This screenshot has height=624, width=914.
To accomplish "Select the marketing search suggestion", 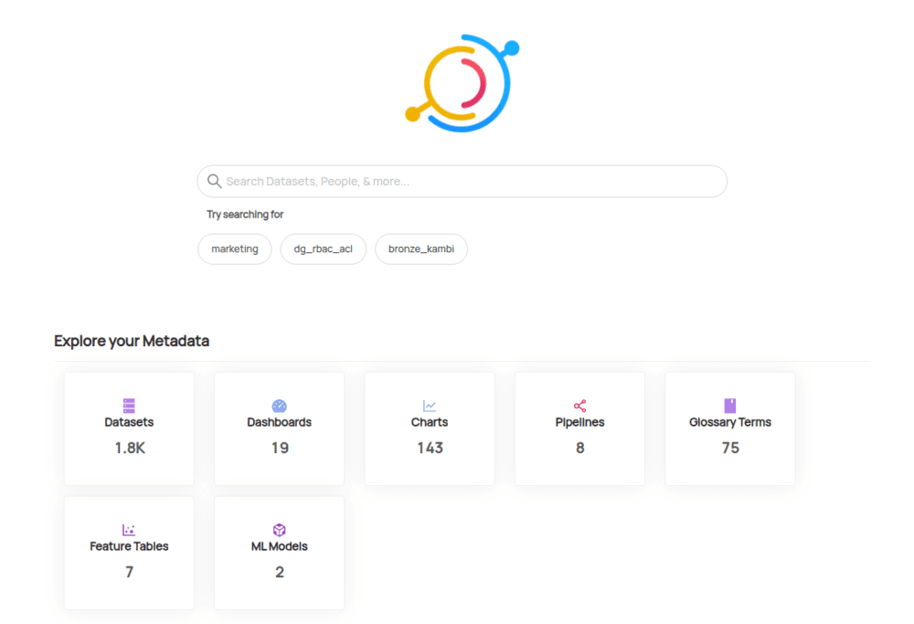I will click(234, 249).
